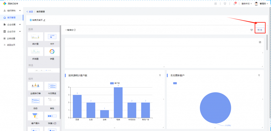Click the 返回 back link
271x131 pixels.
[30, 12]
